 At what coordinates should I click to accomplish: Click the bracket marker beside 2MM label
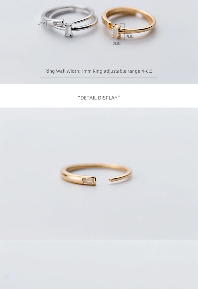[x=49, y=23]
